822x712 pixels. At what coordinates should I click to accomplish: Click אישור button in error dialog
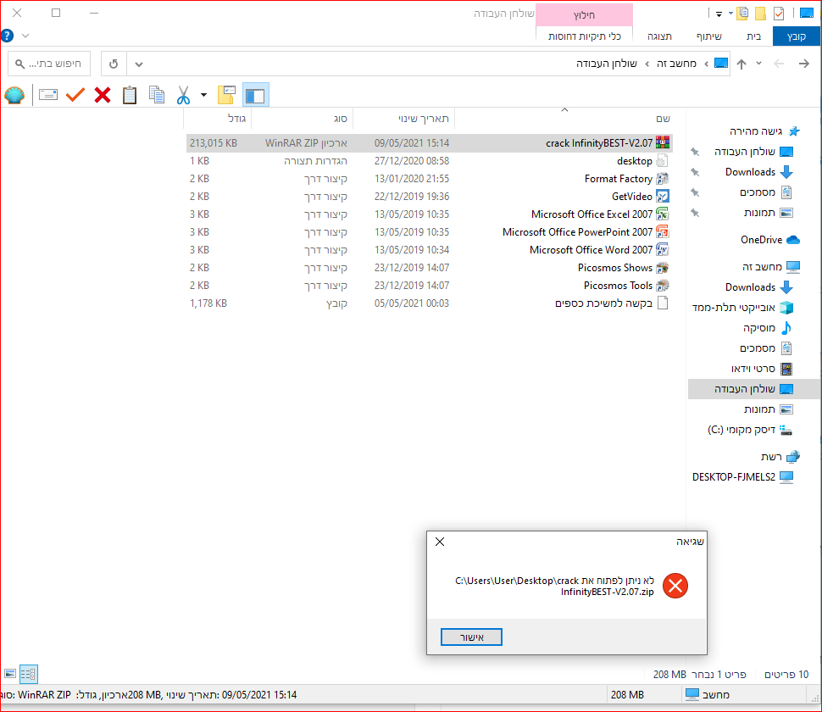(471, 637)
